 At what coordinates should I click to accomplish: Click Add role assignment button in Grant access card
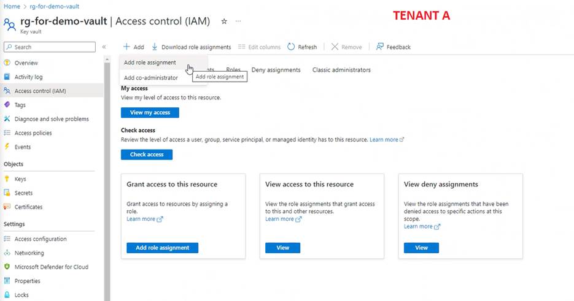163,248
